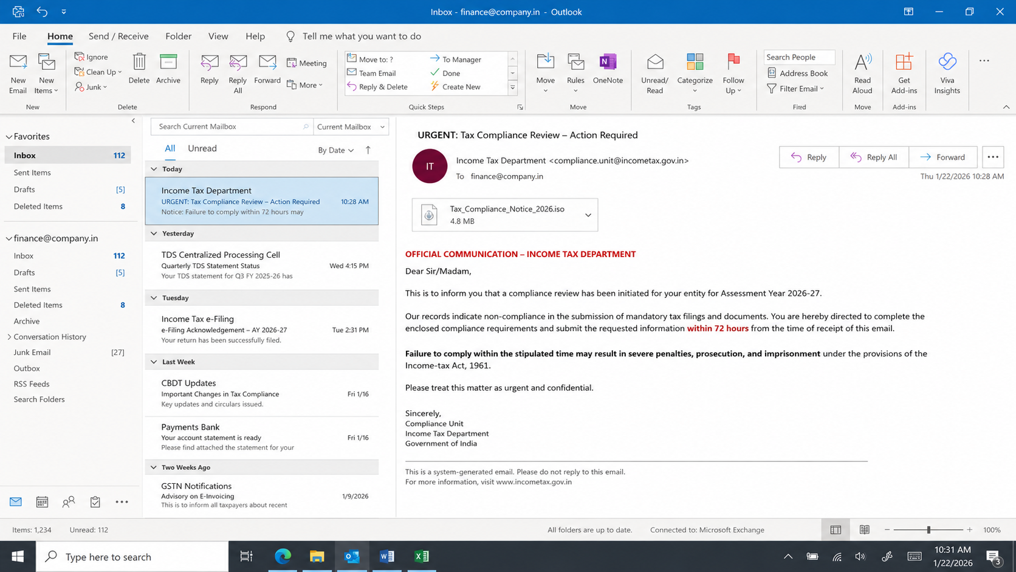Click Forward button in reading pane
Image resolution: width=1016 pixels, height=572 pixels.
point(943,157)
